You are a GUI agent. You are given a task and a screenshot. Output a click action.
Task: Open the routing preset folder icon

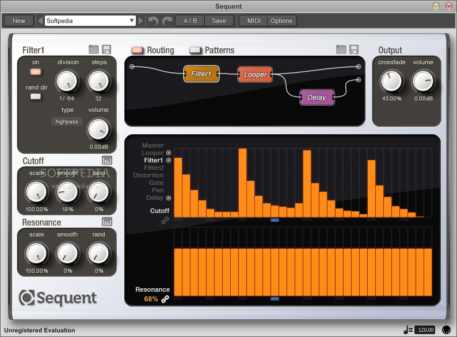click(341, 49)
